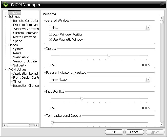Click the settings panel scroll up arrow
Viewport: 167px width, 137px height.
[x=162, y=18]
